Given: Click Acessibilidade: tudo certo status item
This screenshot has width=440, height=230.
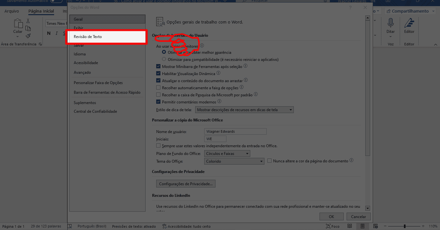Looking at the screenshot, I should click(186, 226).
